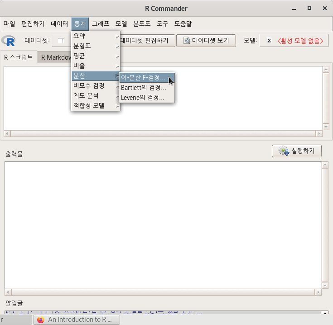Click the output pane horizontal scrollbar track
Image resolution: width=333 pixels, height=325 pixels.
pos(163,292)
